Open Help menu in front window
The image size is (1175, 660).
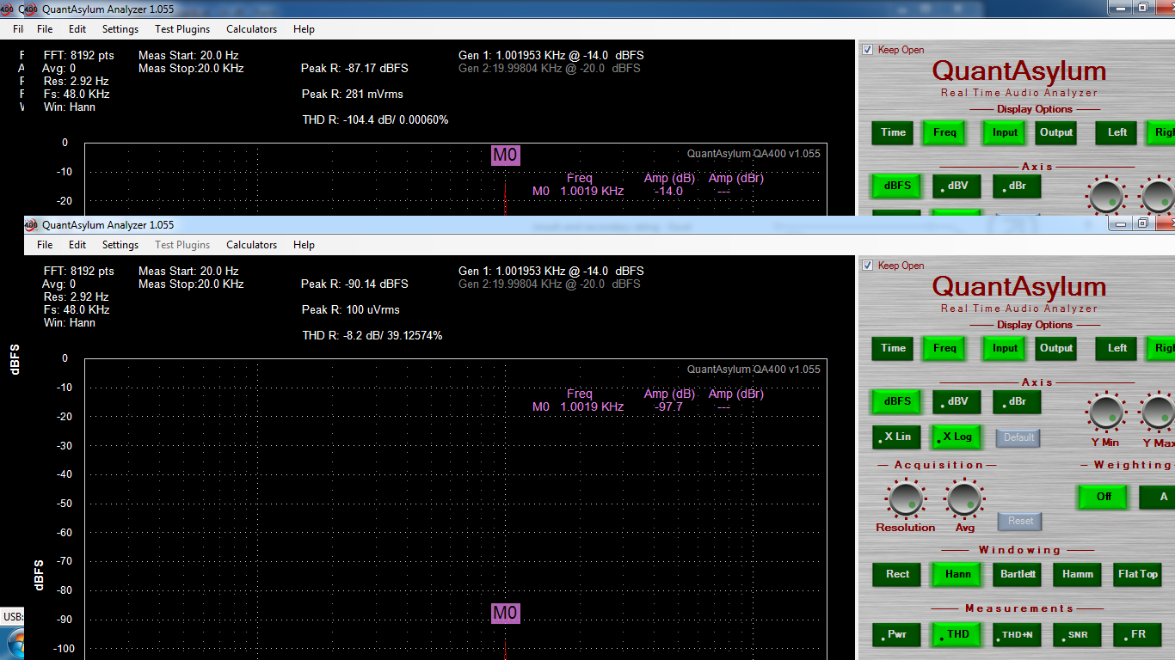[304, 245]
